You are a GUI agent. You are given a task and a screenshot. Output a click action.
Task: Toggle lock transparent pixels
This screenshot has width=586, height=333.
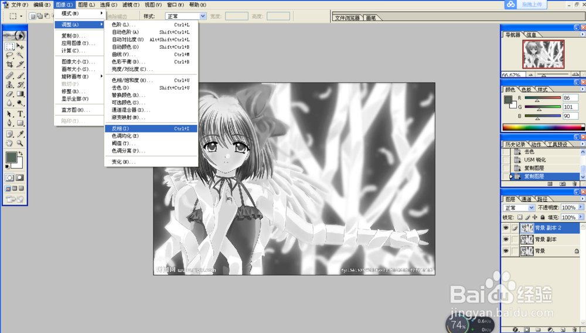click(x=520, y=217)
